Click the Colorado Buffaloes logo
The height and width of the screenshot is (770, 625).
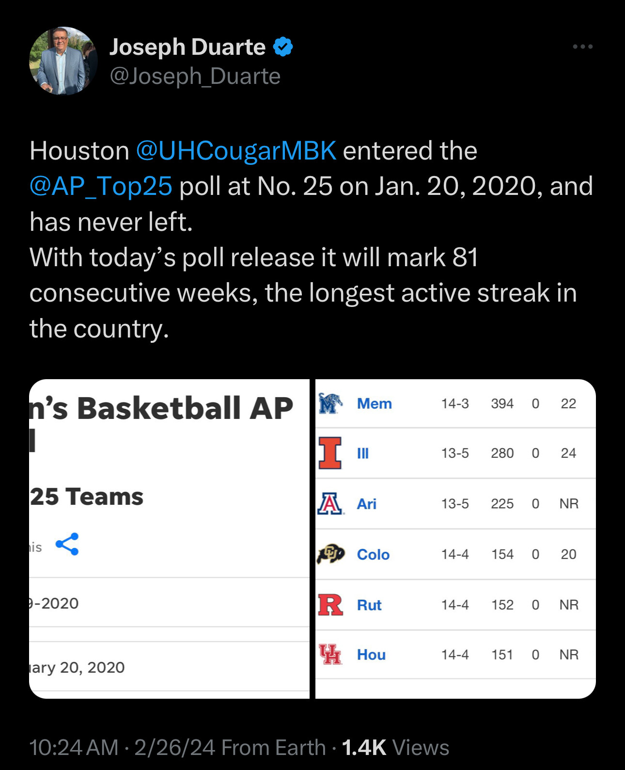coord(330,554)
